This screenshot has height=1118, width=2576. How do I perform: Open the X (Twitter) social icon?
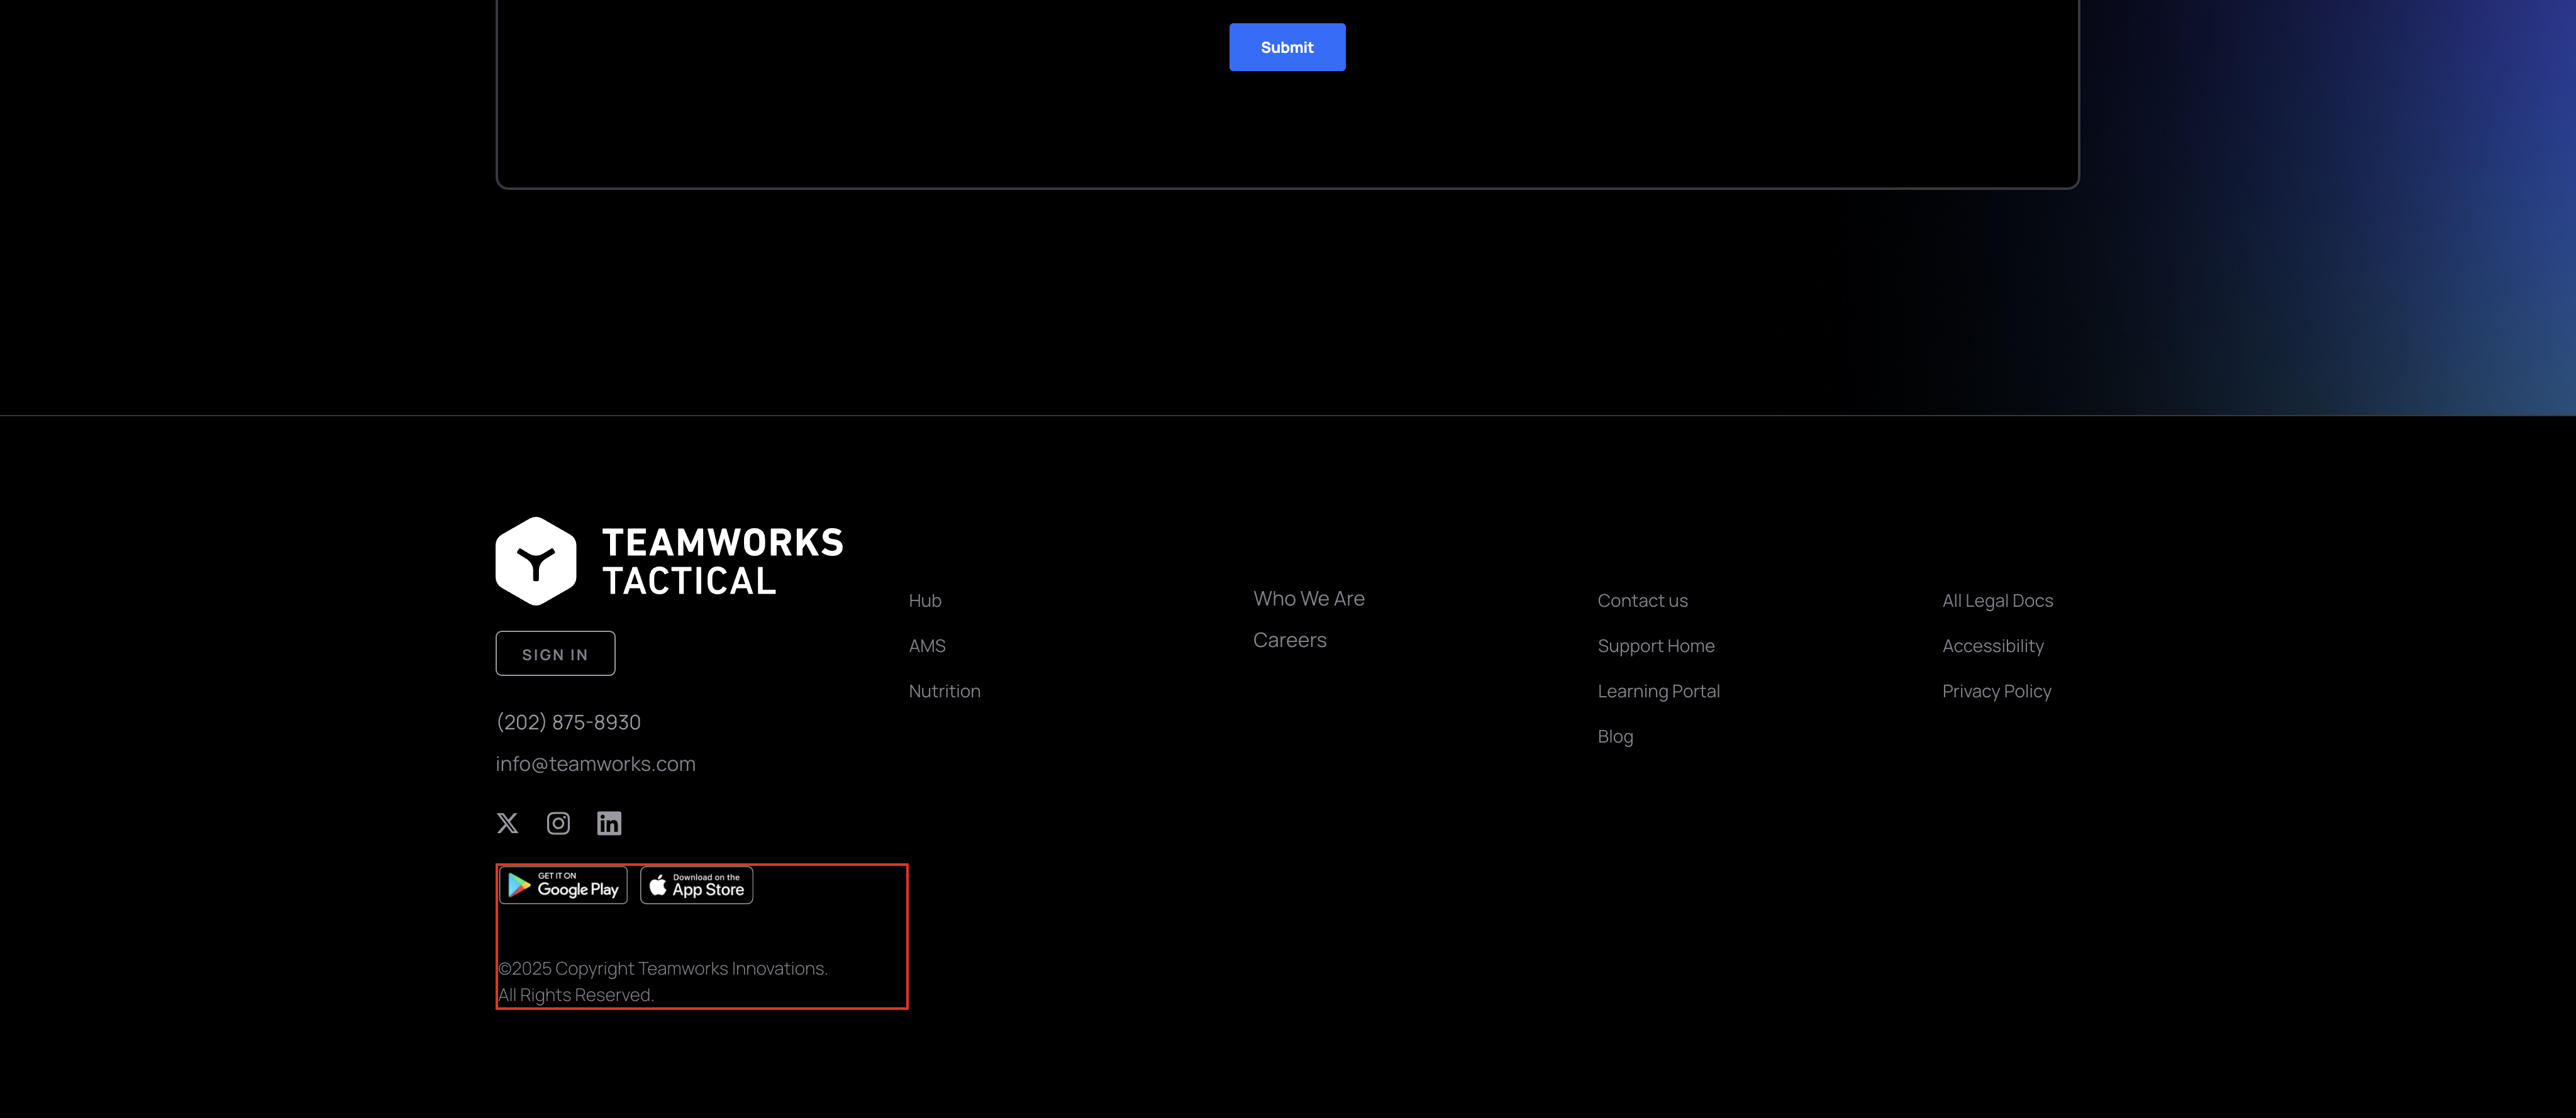tap(507, 823)
